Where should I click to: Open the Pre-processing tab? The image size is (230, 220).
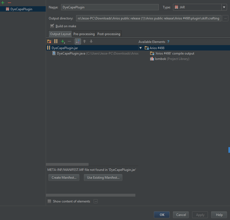(84, 34)
